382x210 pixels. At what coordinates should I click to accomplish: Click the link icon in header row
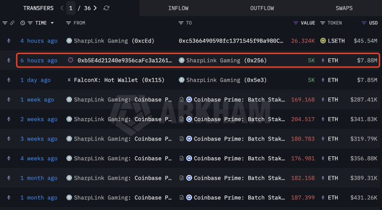tap(12, 23)
